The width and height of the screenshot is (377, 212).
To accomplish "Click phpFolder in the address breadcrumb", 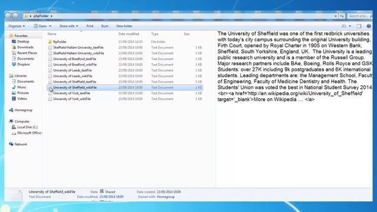I will coord(41,16).
